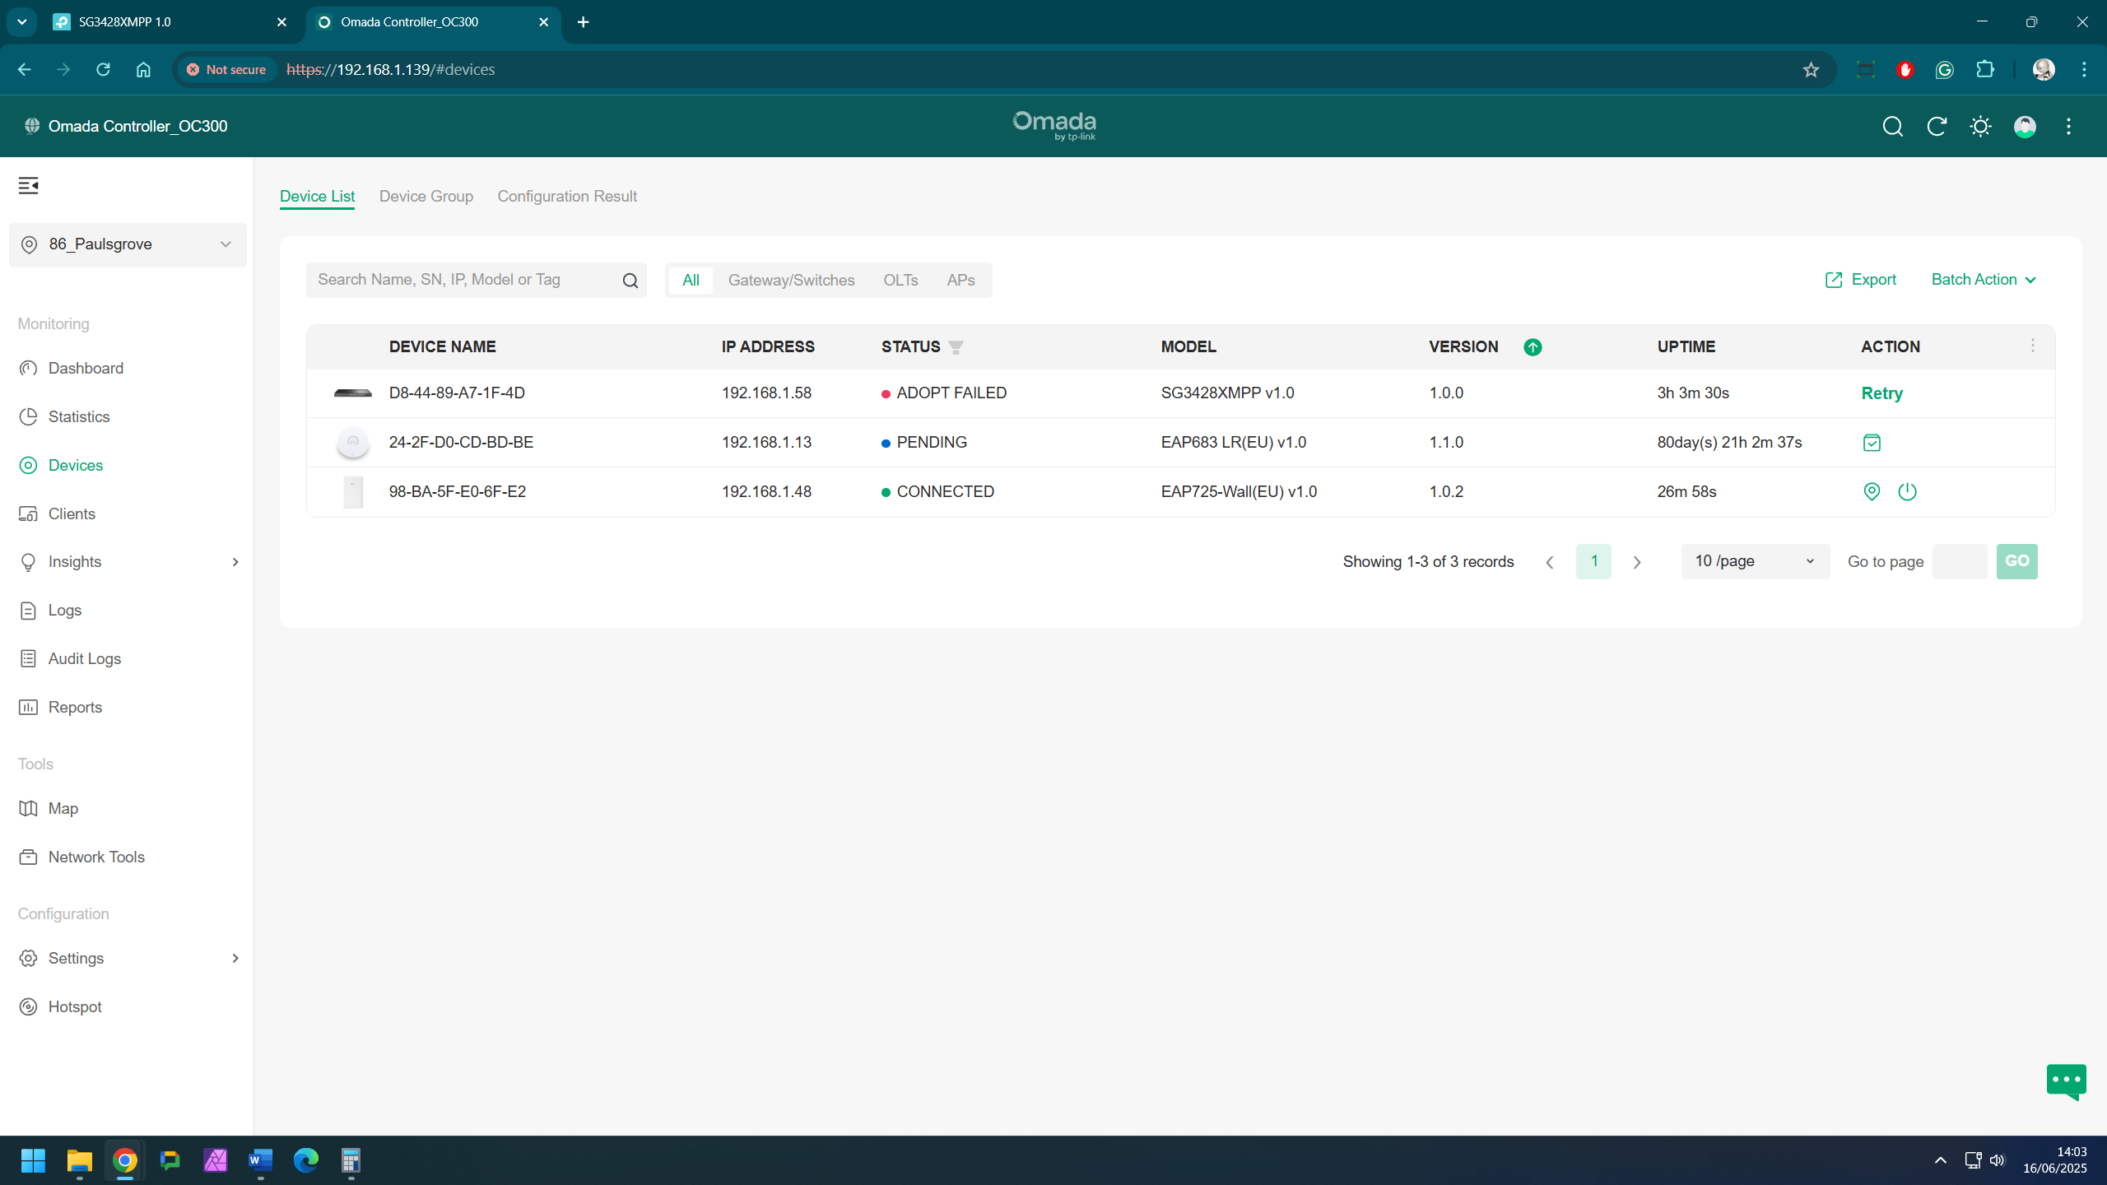This screenshot has height=1185, width=2107.
Task: Select page 1 in pagination
Action: point(1593,561)
